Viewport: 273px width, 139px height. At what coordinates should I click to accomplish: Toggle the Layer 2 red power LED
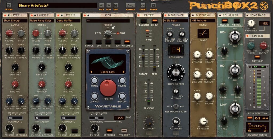click(32, 15)
